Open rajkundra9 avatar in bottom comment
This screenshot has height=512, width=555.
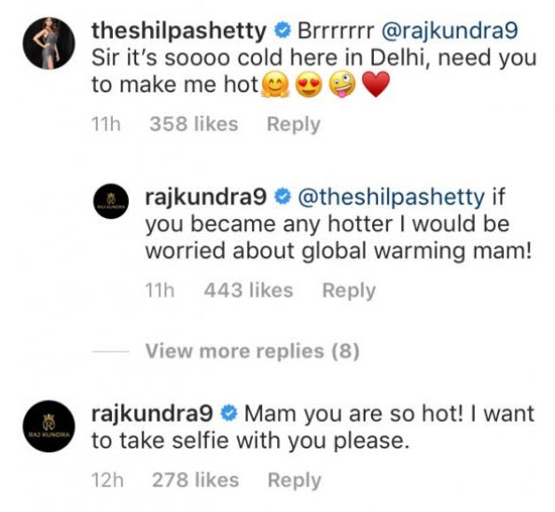tap(49, 426)
